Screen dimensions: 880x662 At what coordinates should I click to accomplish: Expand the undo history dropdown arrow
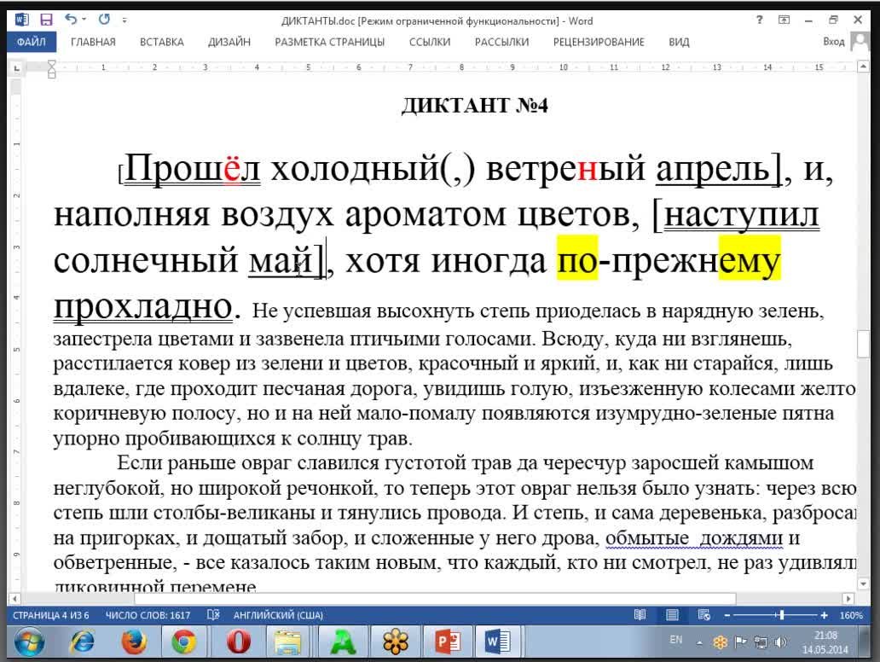click(84, 20)
